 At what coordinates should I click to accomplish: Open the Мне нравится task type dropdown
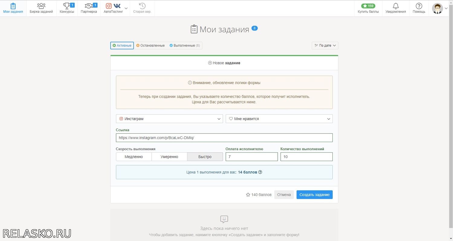(279, 119)
